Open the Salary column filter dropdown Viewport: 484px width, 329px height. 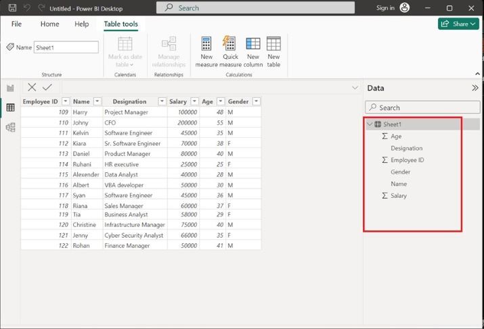pos(194,101)
